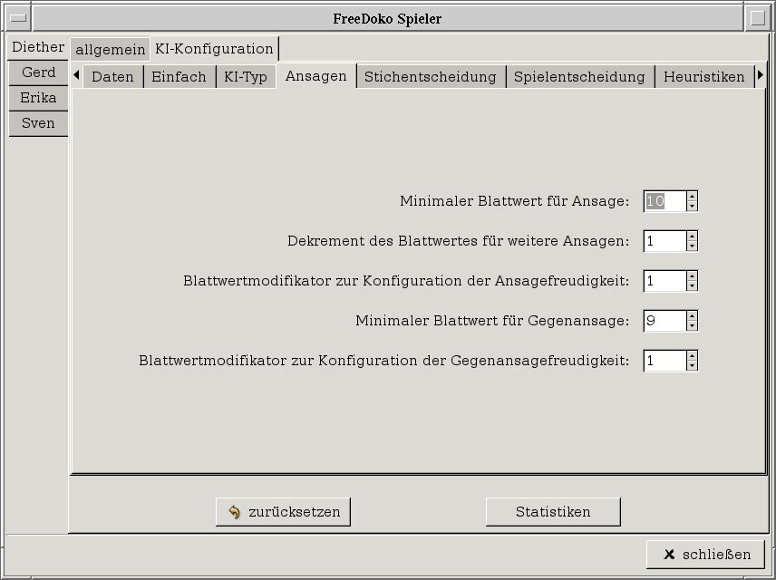Switch to the Stichentscheidung tab
Viewport: 776px width, 580px height.
430,77
